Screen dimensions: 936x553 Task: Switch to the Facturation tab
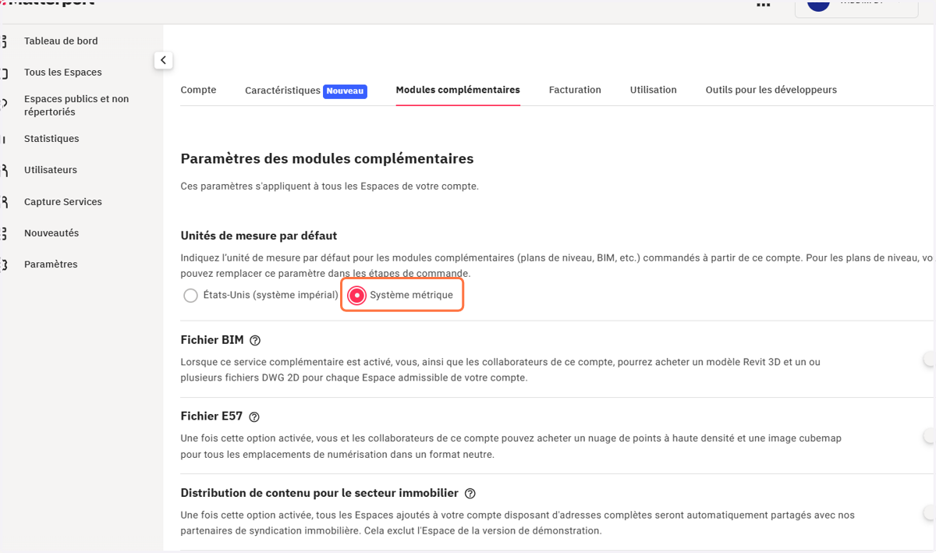[575, 90]
